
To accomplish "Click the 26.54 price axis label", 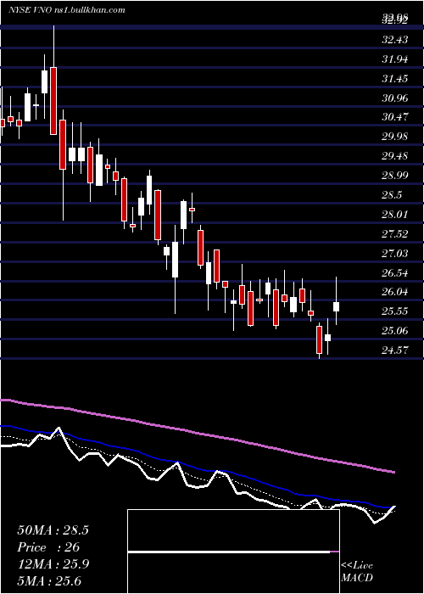I will tap(395, 272).
